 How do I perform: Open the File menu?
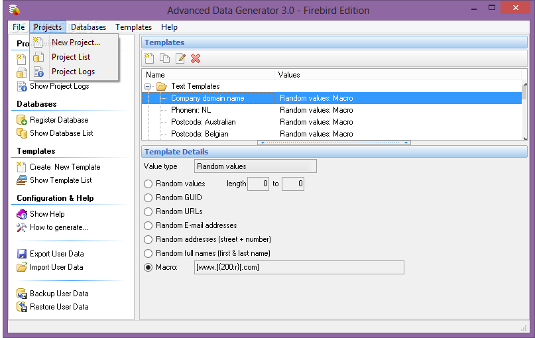pos(19,27)
